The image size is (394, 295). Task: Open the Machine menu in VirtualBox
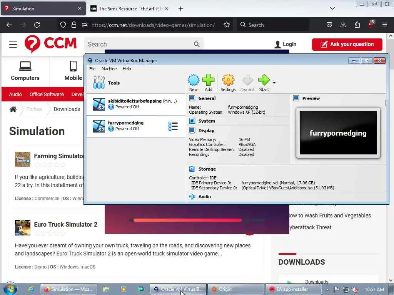coord(109,69)
